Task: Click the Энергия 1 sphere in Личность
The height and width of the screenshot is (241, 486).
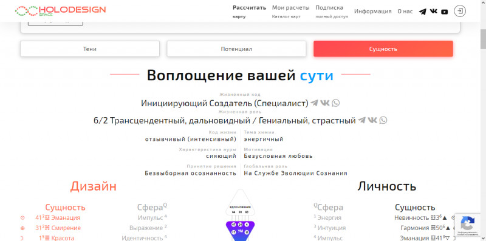Action: pos(327,218)
